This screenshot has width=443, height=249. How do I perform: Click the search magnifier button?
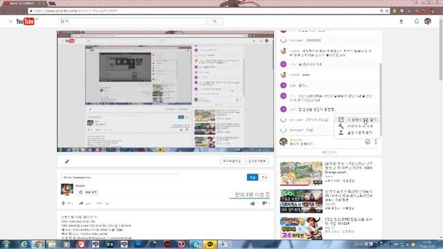click(x=215, y=21)
